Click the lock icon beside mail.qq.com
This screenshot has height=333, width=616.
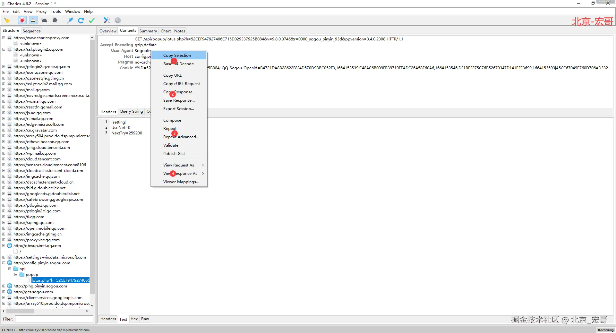click(x=10, y=90)
